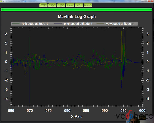Image resolution: width=154 pixels, height=123 pixels.
Task: Click the Create KML + GPX button
Action: click(x=43, y=5)
